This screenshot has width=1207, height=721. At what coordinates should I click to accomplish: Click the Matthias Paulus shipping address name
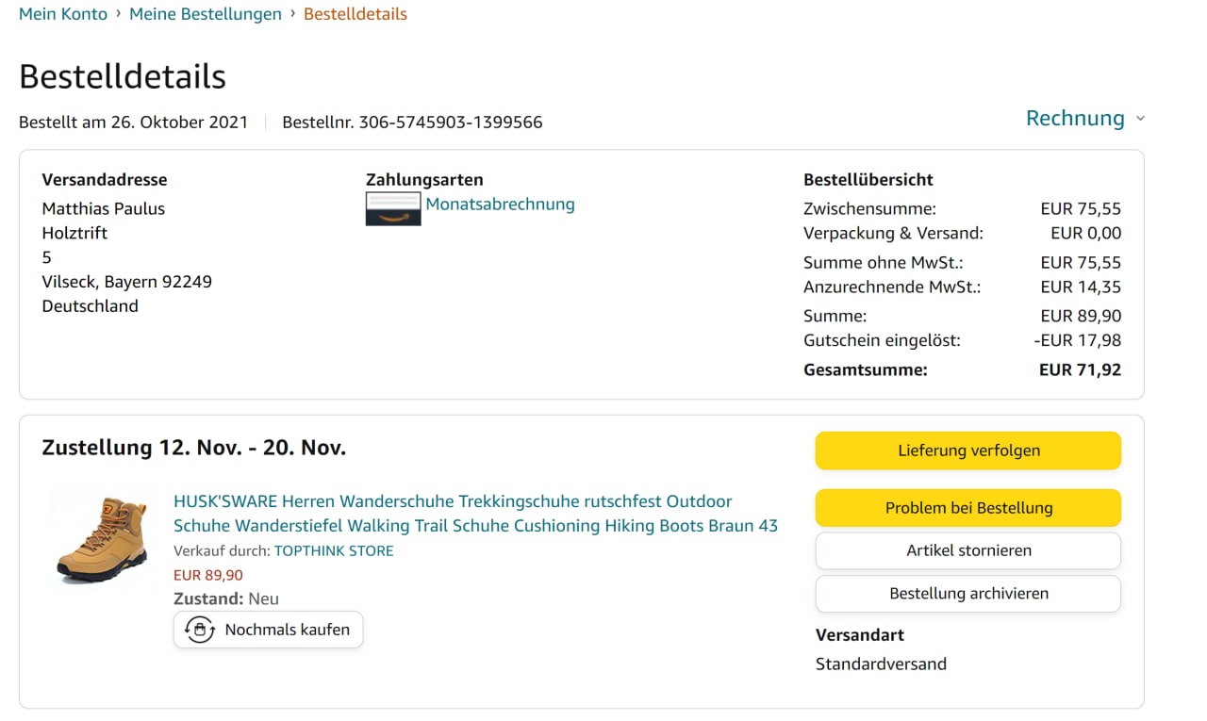104,209
